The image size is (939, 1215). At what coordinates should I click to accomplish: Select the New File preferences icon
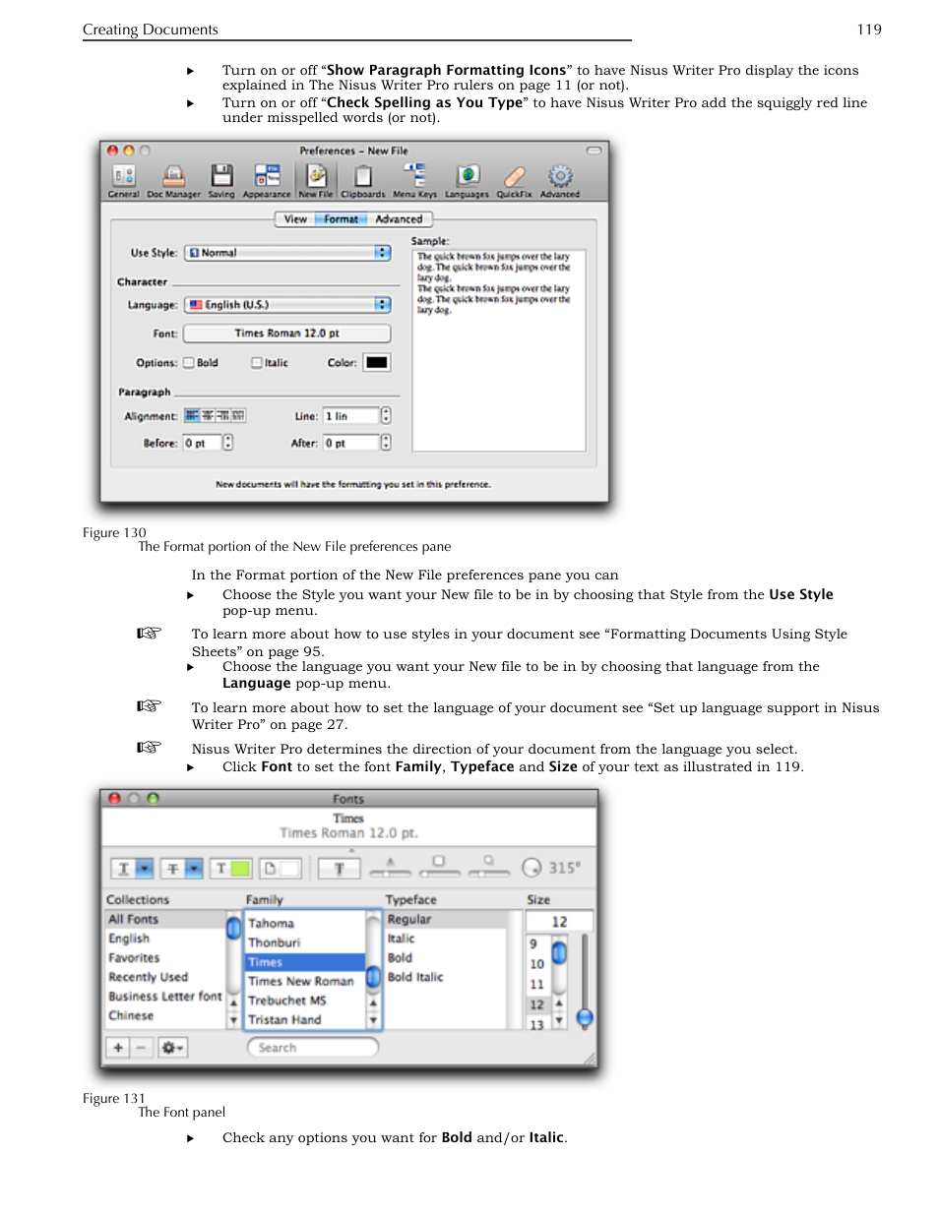(316, 181)
